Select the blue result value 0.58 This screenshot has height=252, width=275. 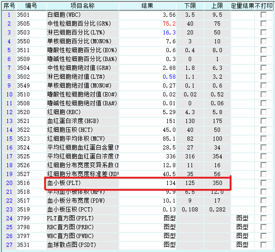pos(169,77)
